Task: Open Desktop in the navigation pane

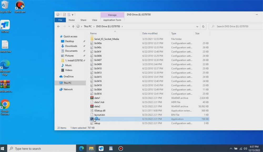Action: coord(69,41)
